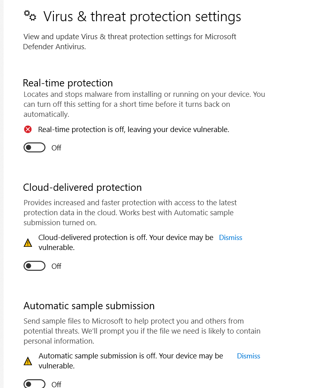Dismiss the Automatic sample submission warning
This screenshot has height=388, width=312.
point(248,356)
